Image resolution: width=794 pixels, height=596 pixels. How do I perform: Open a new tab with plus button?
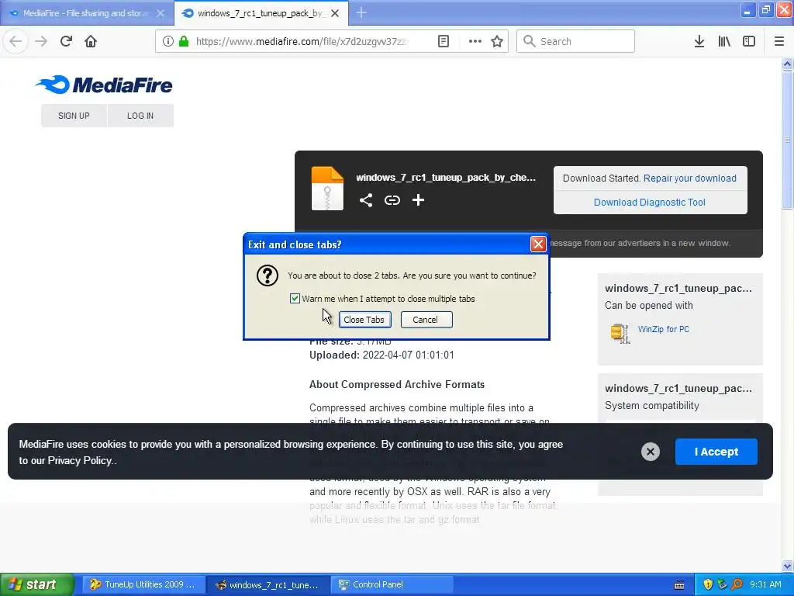tap(361, 13)
